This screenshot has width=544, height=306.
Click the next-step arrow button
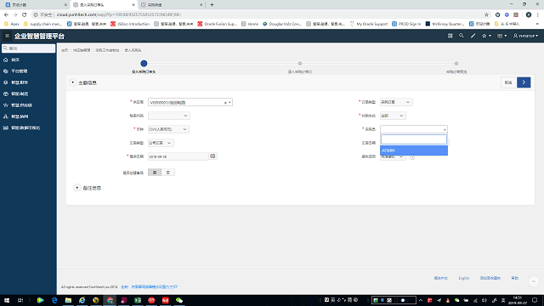click(524, 82)
